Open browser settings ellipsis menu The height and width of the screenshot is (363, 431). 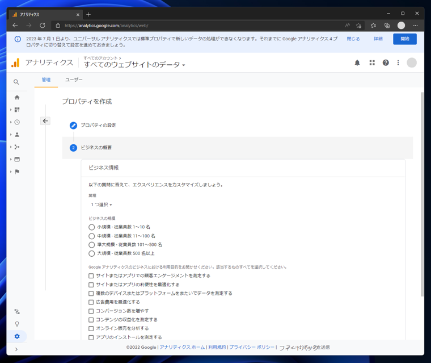415,26
